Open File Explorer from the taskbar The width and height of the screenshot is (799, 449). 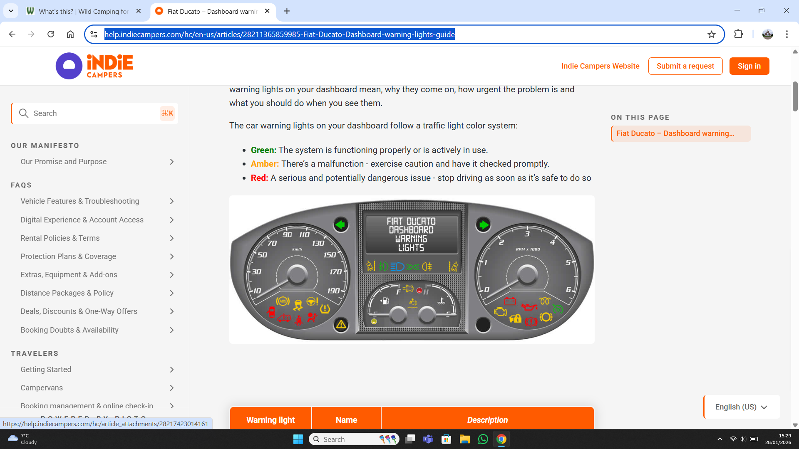(x=465, y=439)
